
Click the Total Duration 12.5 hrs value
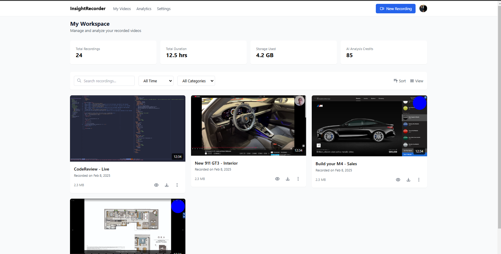click(x=176, y=55)
